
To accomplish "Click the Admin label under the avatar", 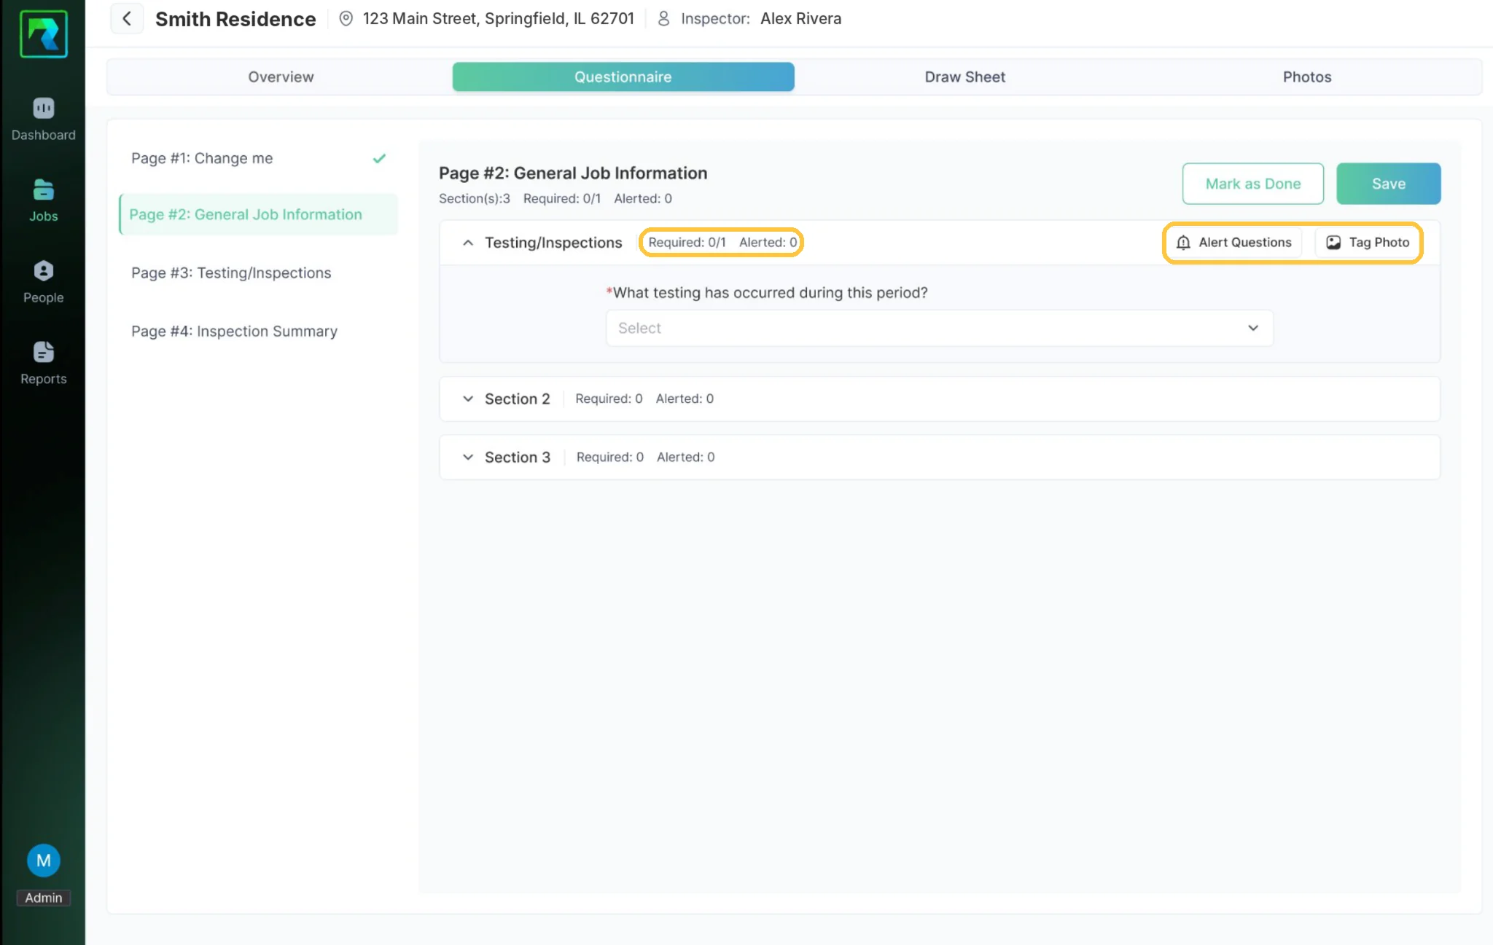I will (44, 898).
